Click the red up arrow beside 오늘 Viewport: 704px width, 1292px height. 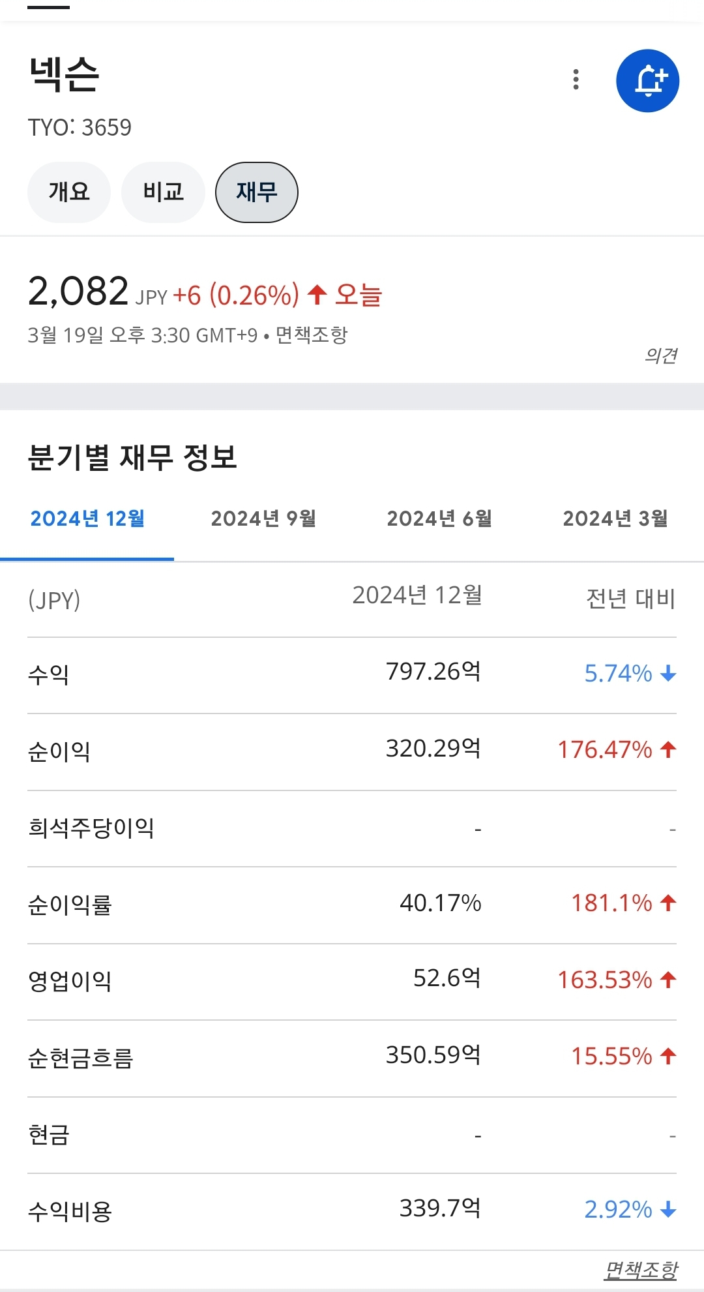click(x=317, y=294)
